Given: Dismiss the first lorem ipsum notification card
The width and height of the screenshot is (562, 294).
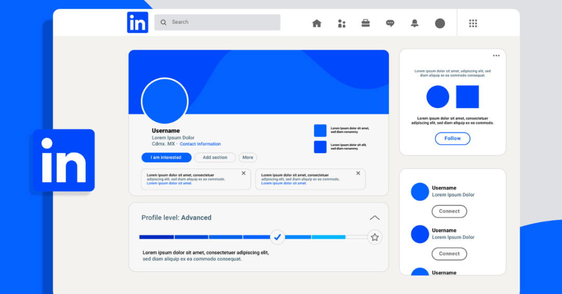Looking at the screenshot, I should pos(244,173).
